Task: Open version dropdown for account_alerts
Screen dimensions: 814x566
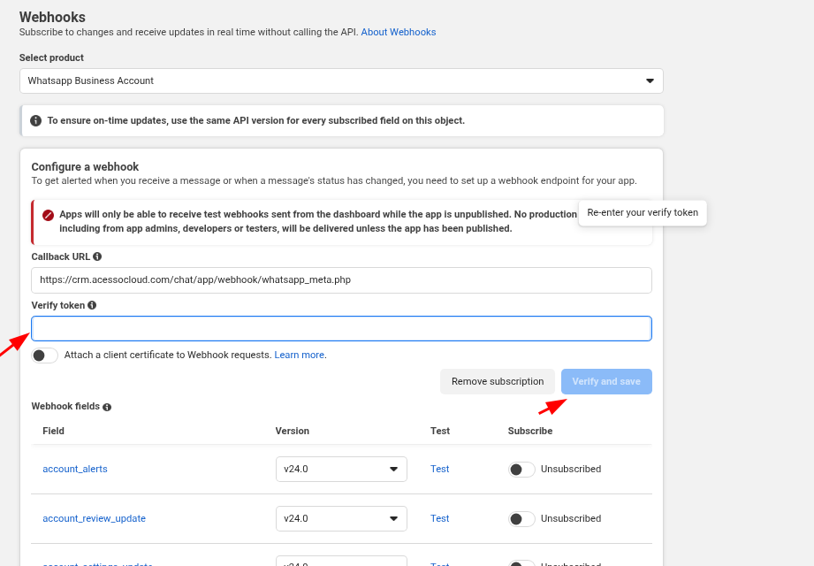Action: (x=341, y=469)
